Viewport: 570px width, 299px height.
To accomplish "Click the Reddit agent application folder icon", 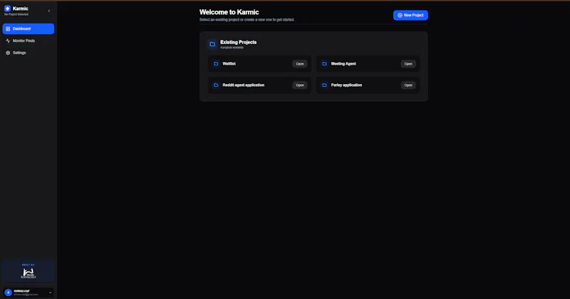I will [x=216, y=85].
